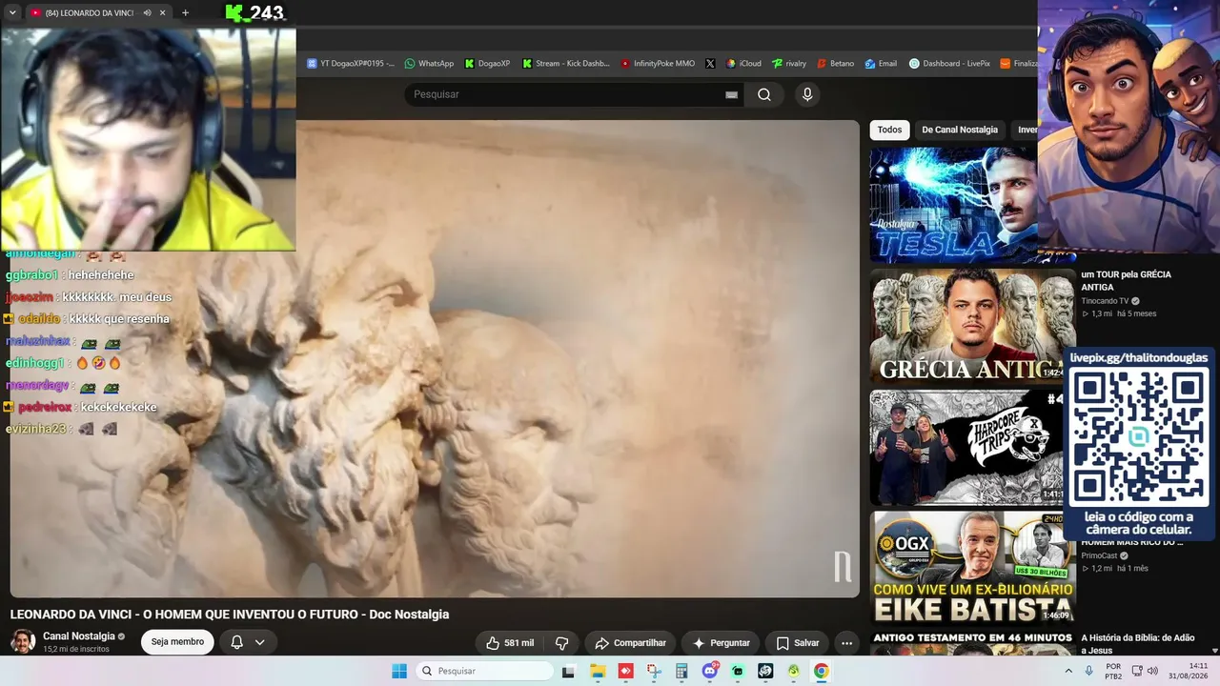Viewport: 1220px width, 686px height.
Task: Switch to Chrome in the taskbar
Action: [x=822, y=671]
